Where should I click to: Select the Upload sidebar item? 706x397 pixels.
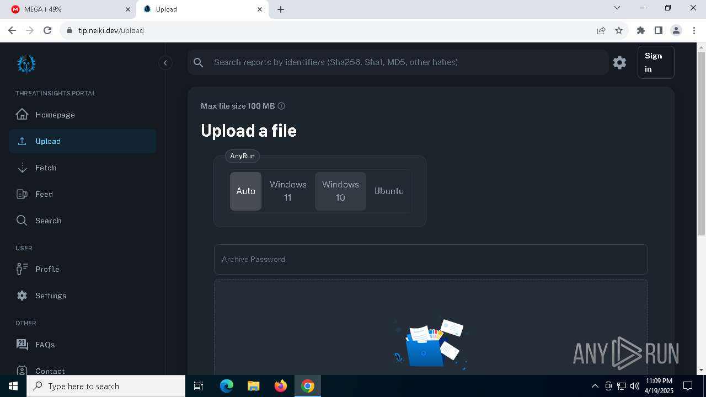(x=82, y=141)
